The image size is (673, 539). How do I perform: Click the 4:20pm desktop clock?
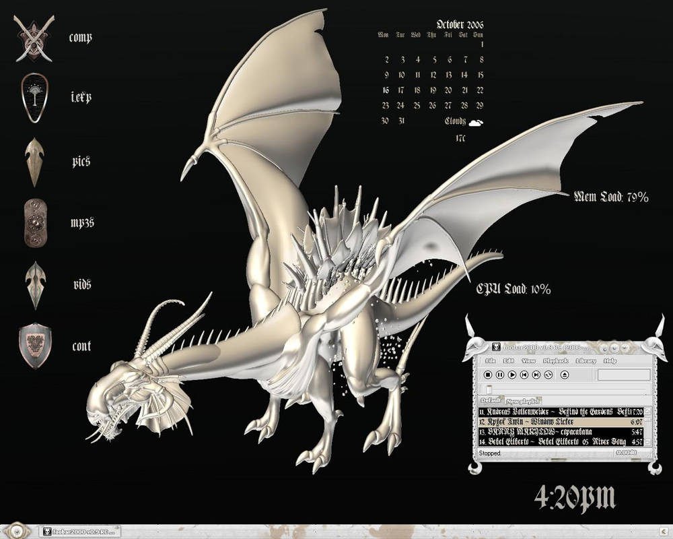[575, 499]
